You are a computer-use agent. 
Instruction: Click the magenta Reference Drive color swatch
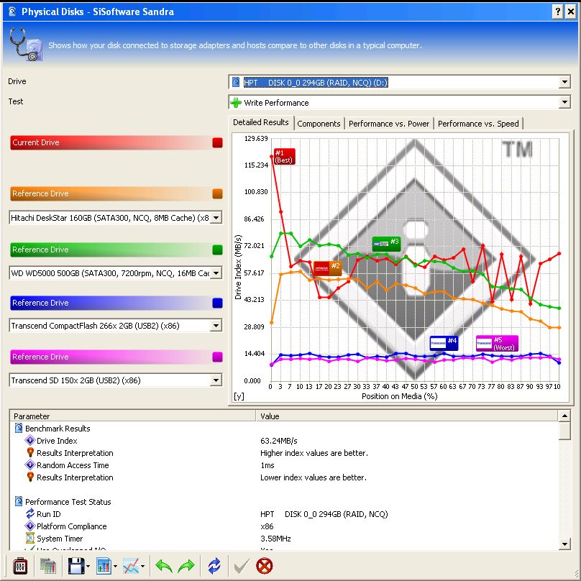coord(217,357)
